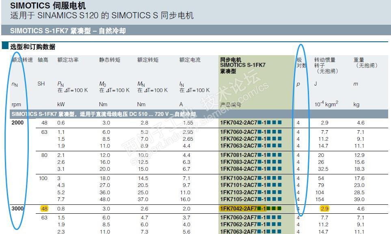Click the rated speed "2000"
The height and width of the screenshot is (234, 391).
(17, 122)
